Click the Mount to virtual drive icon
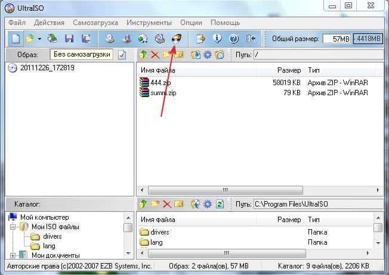 pyautogui.click(x=159, y=39)
